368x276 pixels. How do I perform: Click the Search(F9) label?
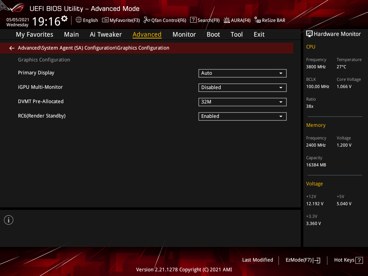[208, 20]
